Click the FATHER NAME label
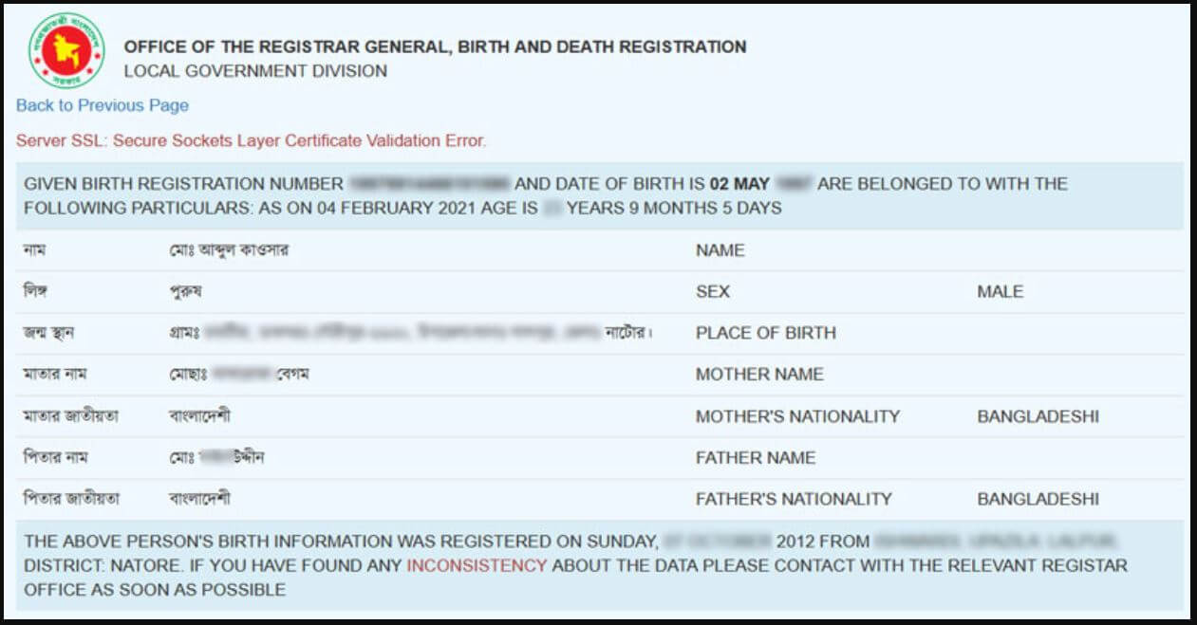This screenshot has width=1197, height=625. pos(756,457)
